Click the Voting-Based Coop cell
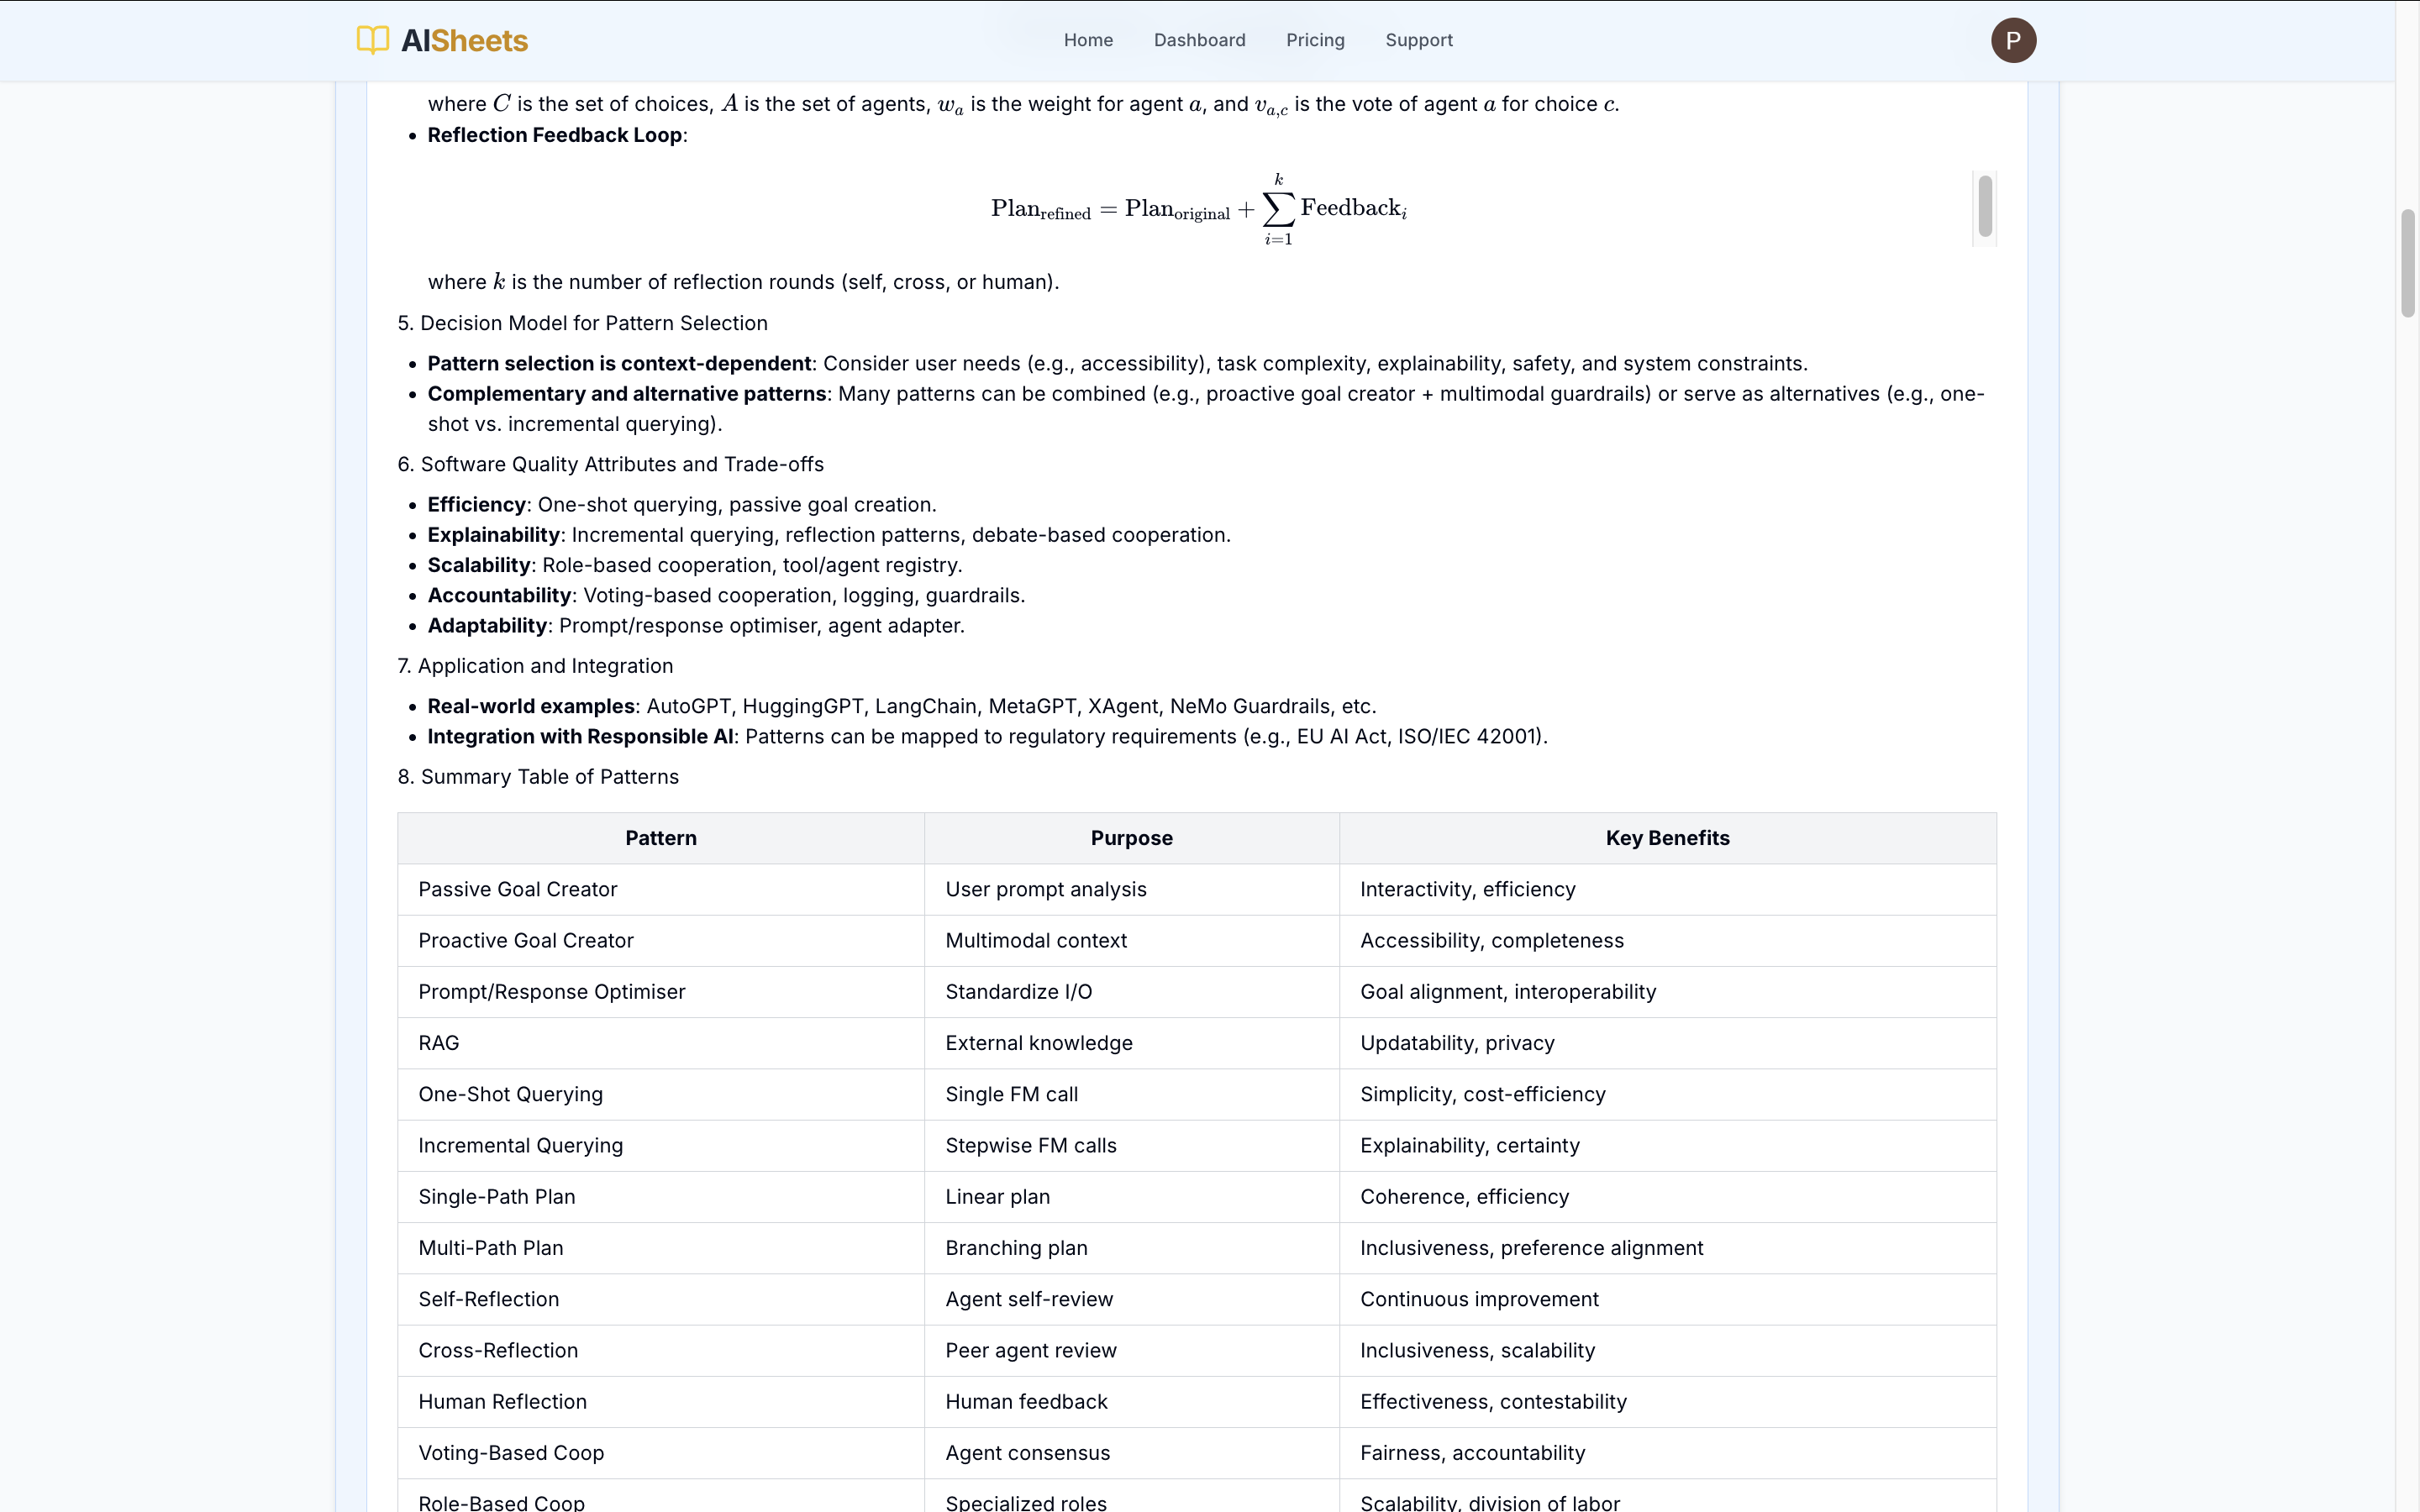Image resolution: width=2420 pixels, height=1512 pixels. [x=661, y=1453]
